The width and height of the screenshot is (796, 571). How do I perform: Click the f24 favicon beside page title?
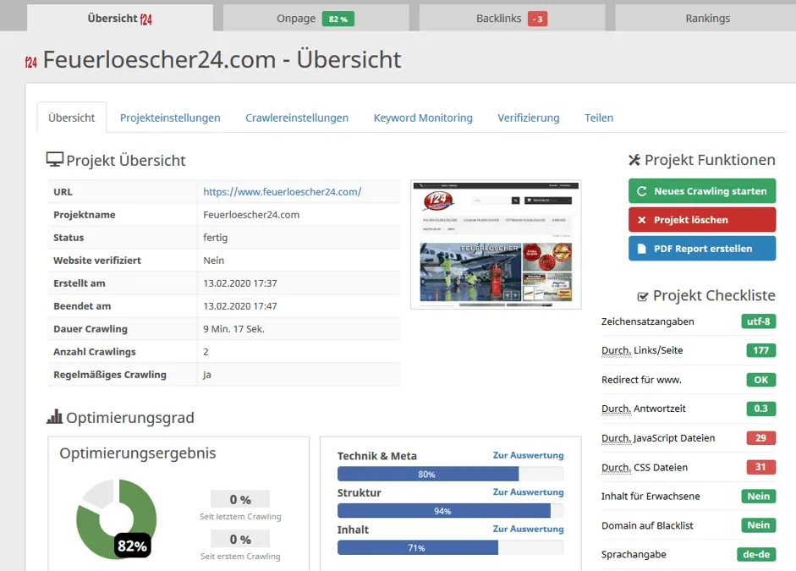tap(31, 63)
